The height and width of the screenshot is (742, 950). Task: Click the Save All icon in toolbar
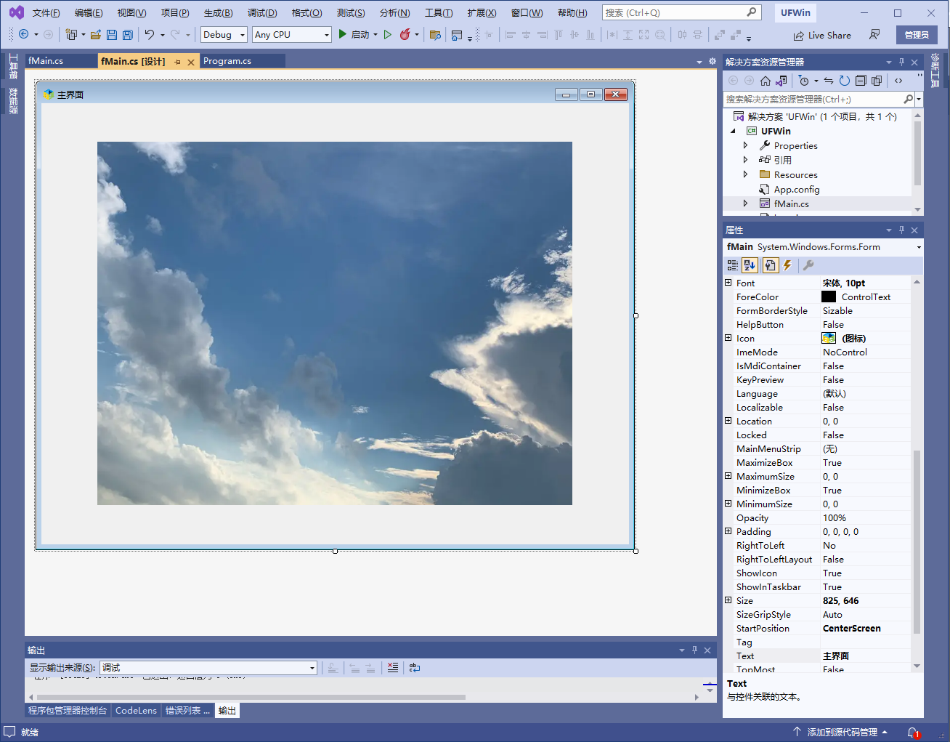click(127, 34)
